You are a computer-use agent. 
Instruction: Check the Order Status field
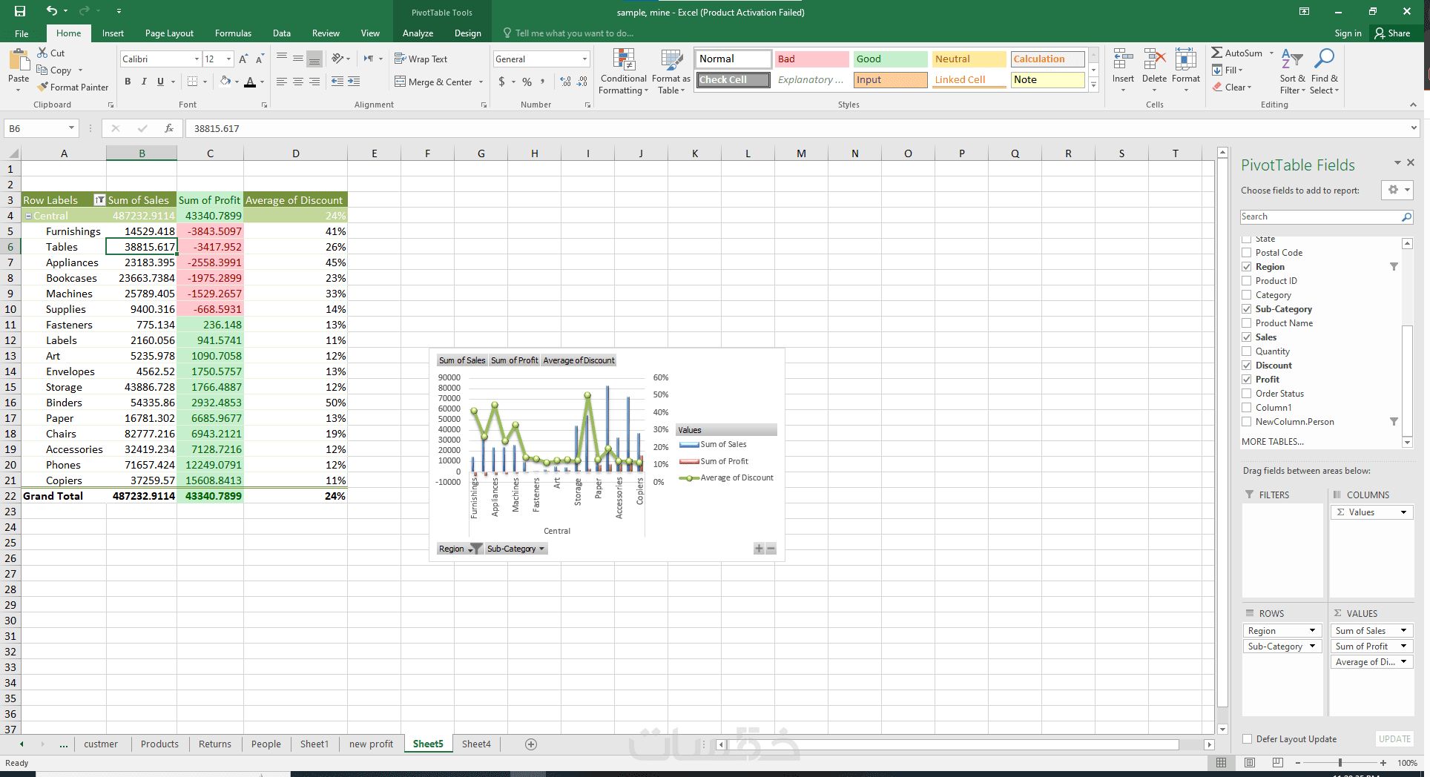(x=1247, y=394)
